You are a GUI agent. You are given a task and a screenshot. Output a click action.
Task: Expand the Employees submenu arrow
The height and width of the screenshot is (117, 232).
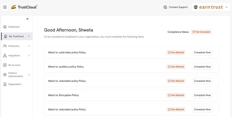29,46
